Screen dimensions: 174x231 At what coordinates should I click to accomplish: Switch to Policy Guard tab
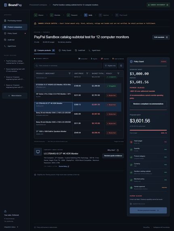point(65,50)
